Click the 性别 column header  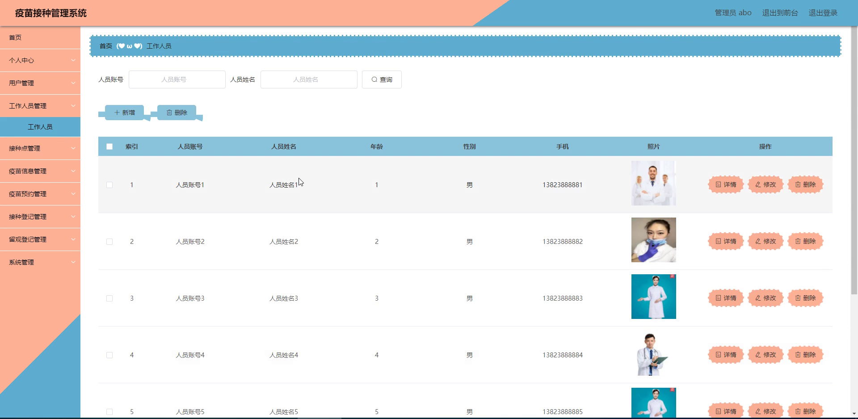[469, 147]
